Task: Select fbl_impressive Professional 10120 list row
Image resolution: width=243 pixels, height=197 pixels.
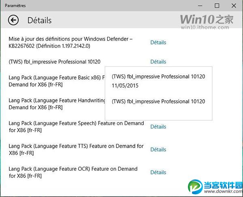Action: click(x=55, y=62)
